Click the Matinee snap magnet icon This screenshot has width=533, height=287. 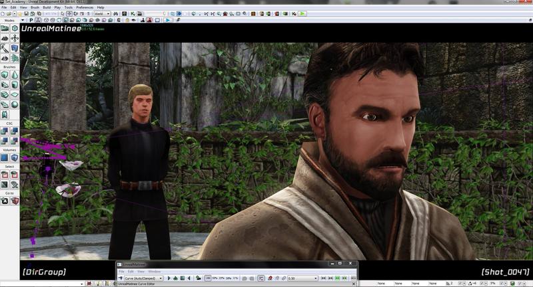tap(270, 278)
